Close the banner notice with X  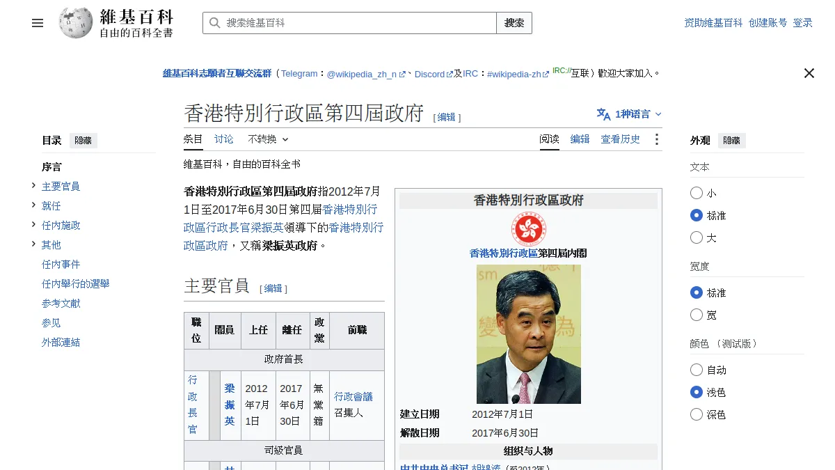809,73
